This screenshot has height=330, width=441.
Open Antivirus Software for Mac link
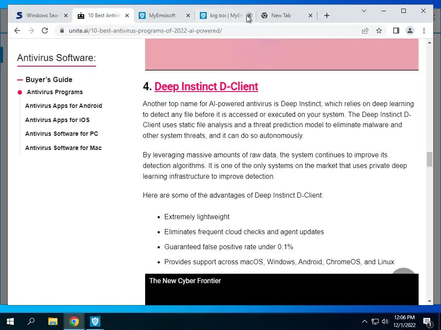(x=63, y=148)
